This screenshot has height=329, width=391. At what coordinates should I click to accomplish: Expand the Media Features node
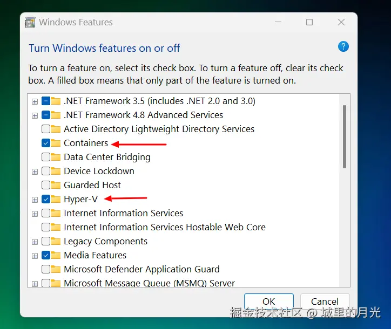click(x=35, y=256)
